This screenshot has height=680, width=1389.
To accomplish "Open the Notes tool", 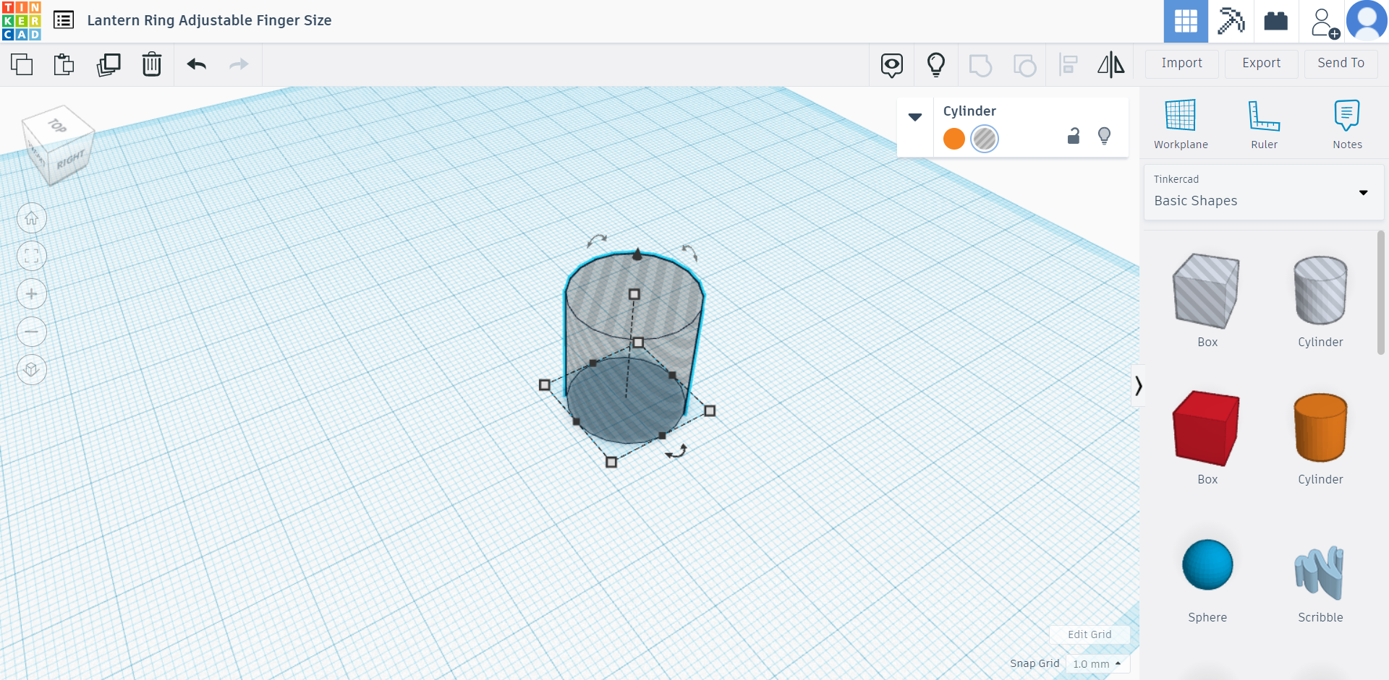I will 1346,123.
